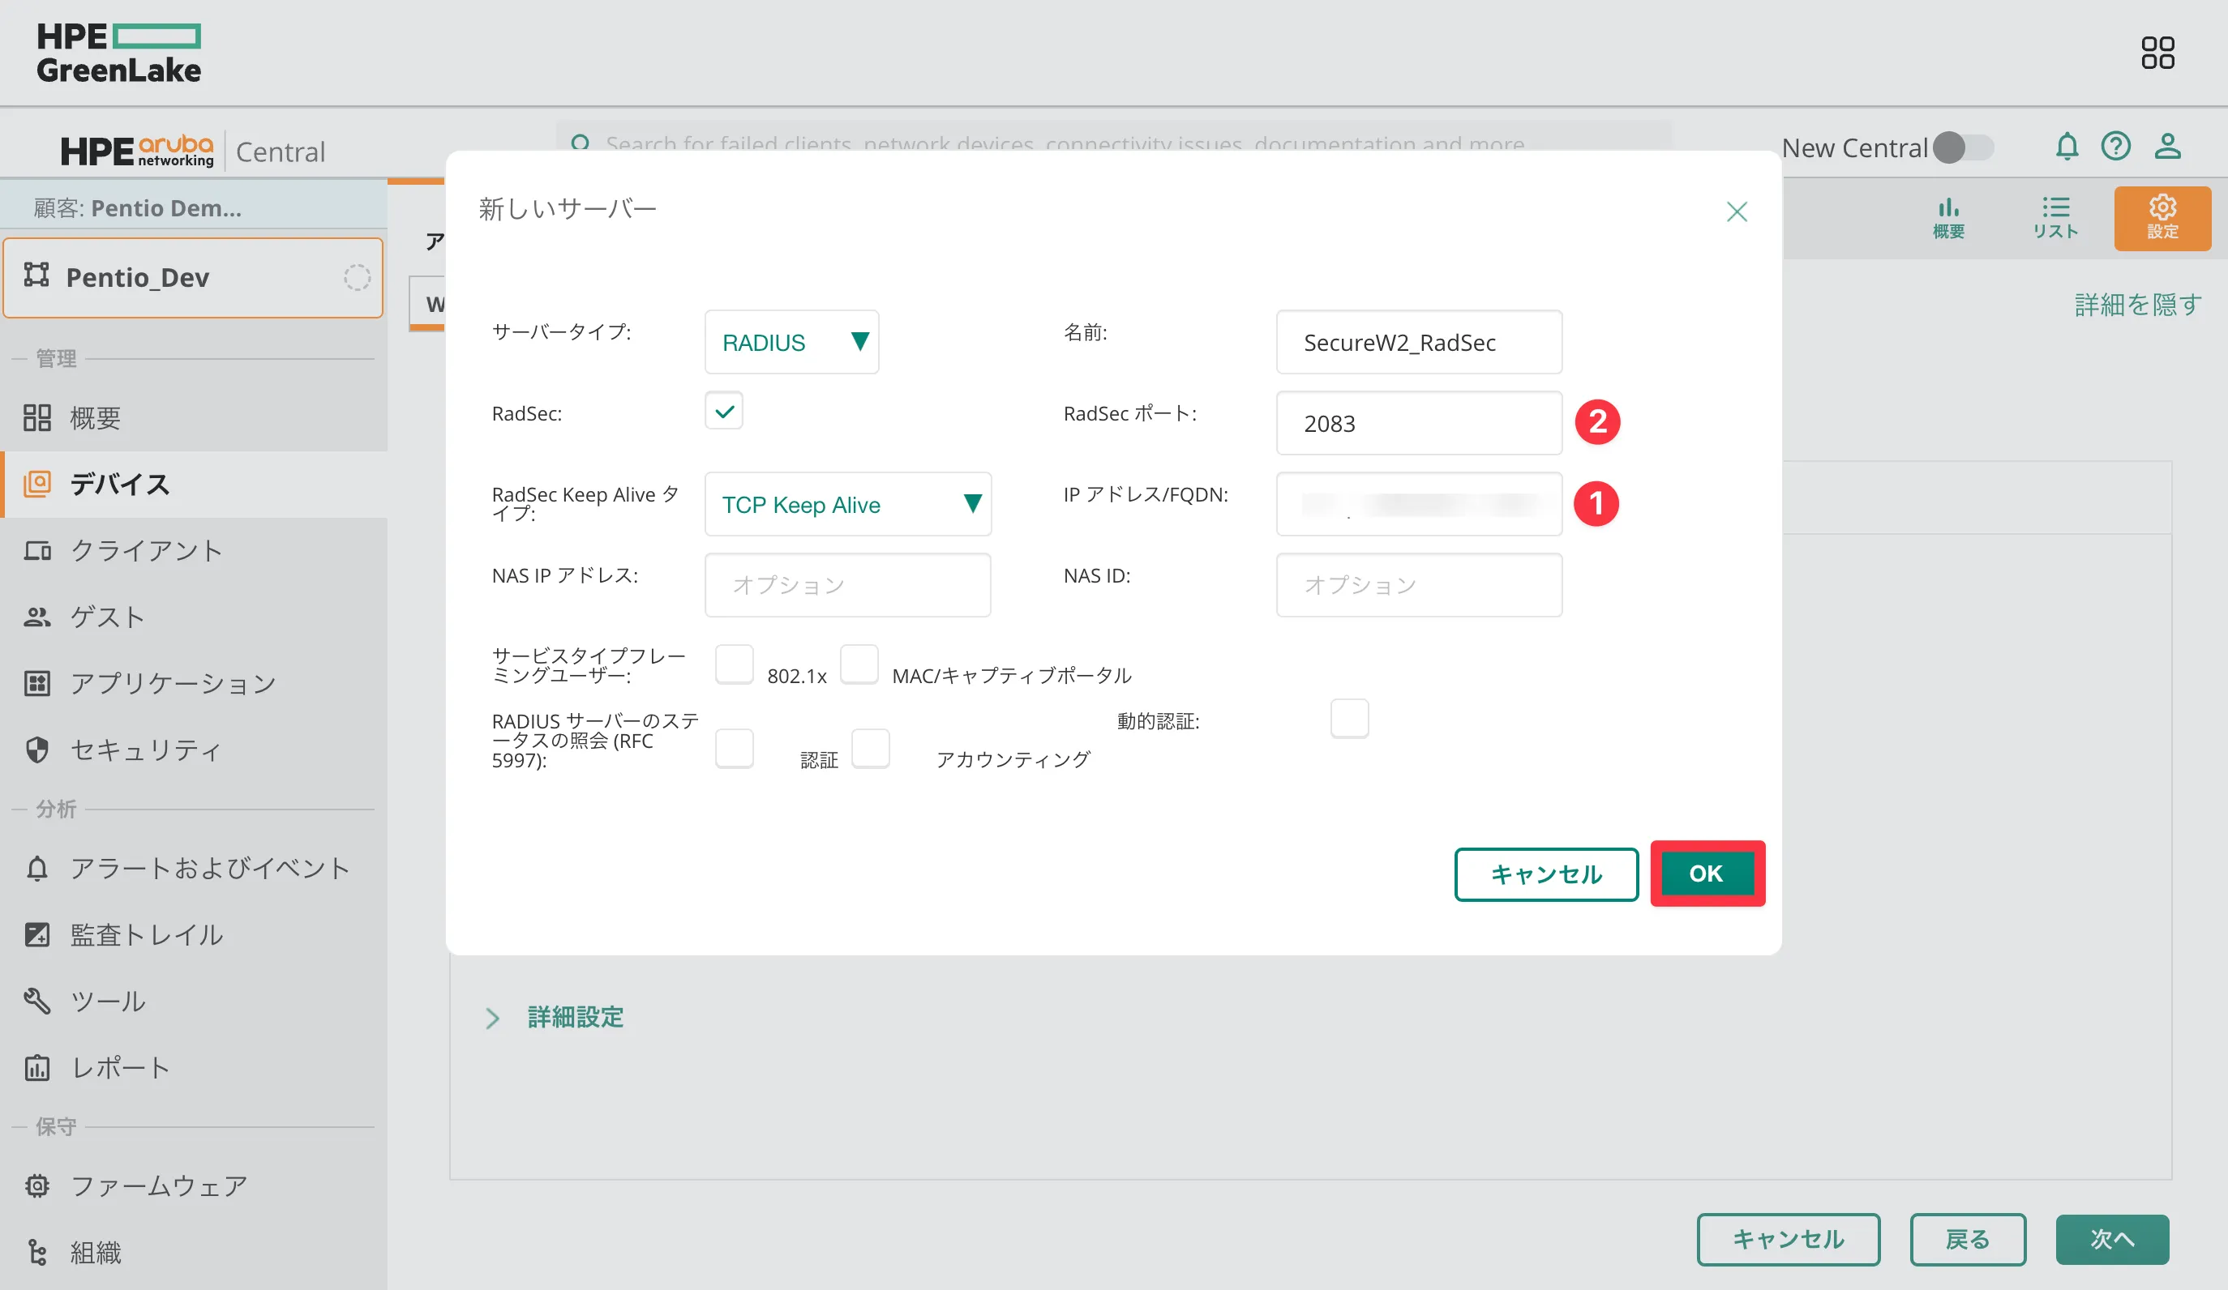Expand the 詳細設定 section
2228x1290 pixels.
click(x=573, y=1018)
